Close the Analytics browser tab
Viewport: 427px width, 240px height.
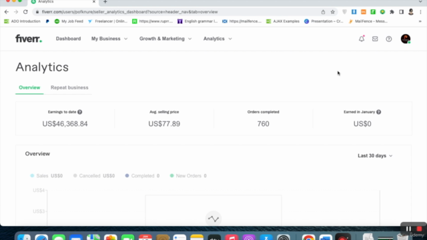[x=94, y=1]
